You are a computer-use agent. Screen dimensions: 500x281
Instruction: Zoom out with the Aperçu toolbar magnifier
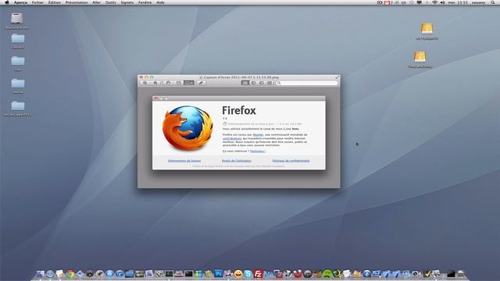pyautogui.click(x=145, y=83)
